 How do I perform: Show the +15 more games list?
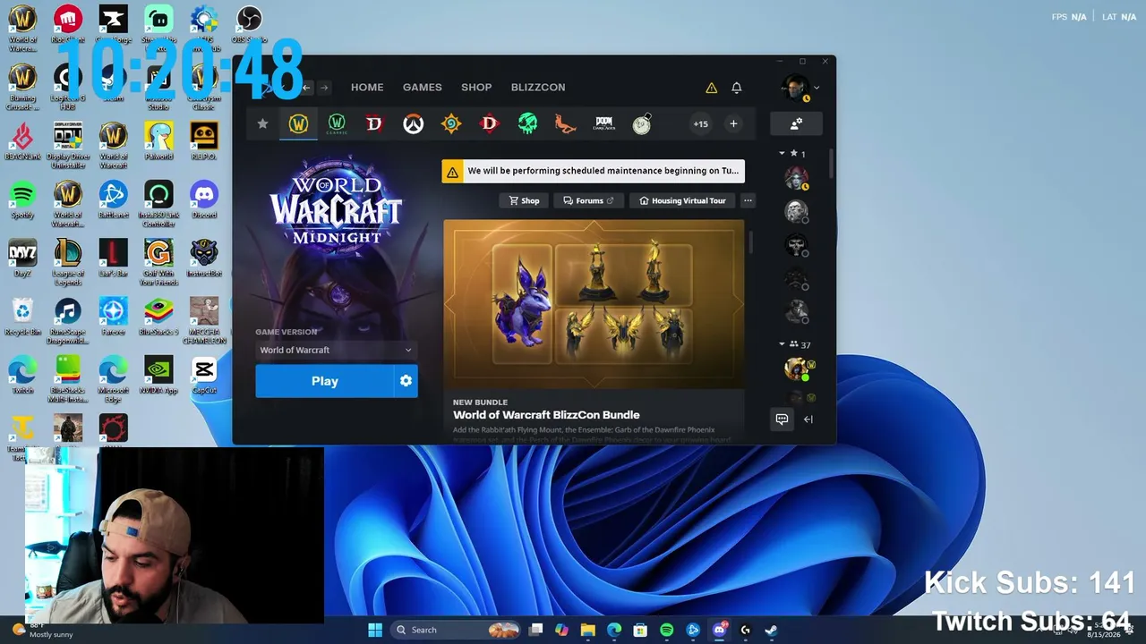click(x=700, y=124)
